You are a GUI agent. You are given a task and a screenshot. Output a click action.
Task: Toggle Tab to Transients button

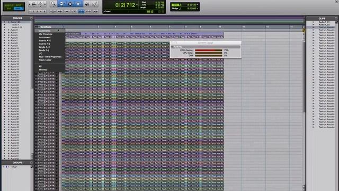coord(60,12)
